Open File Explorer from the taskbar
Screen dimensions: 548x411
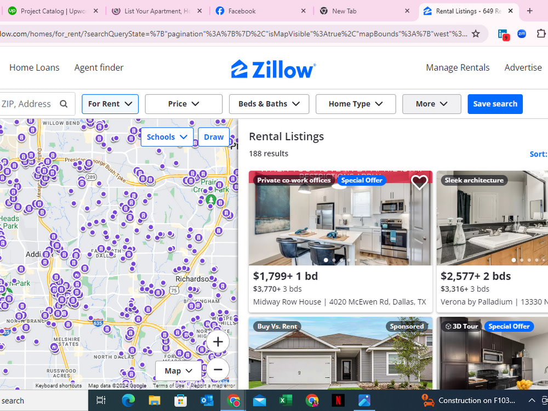154,400
